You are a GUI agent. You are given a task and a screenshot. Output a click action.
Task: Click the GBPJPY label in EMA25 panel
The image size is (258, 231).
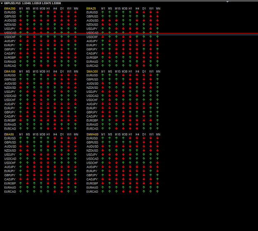92,49
